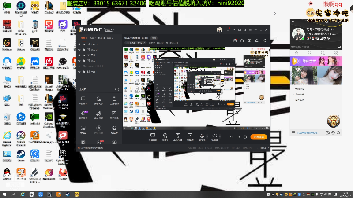Open streaming settings gear icon
Image resolution: width=353 pixels, height=198 pixels.
(x=245, y=137)
